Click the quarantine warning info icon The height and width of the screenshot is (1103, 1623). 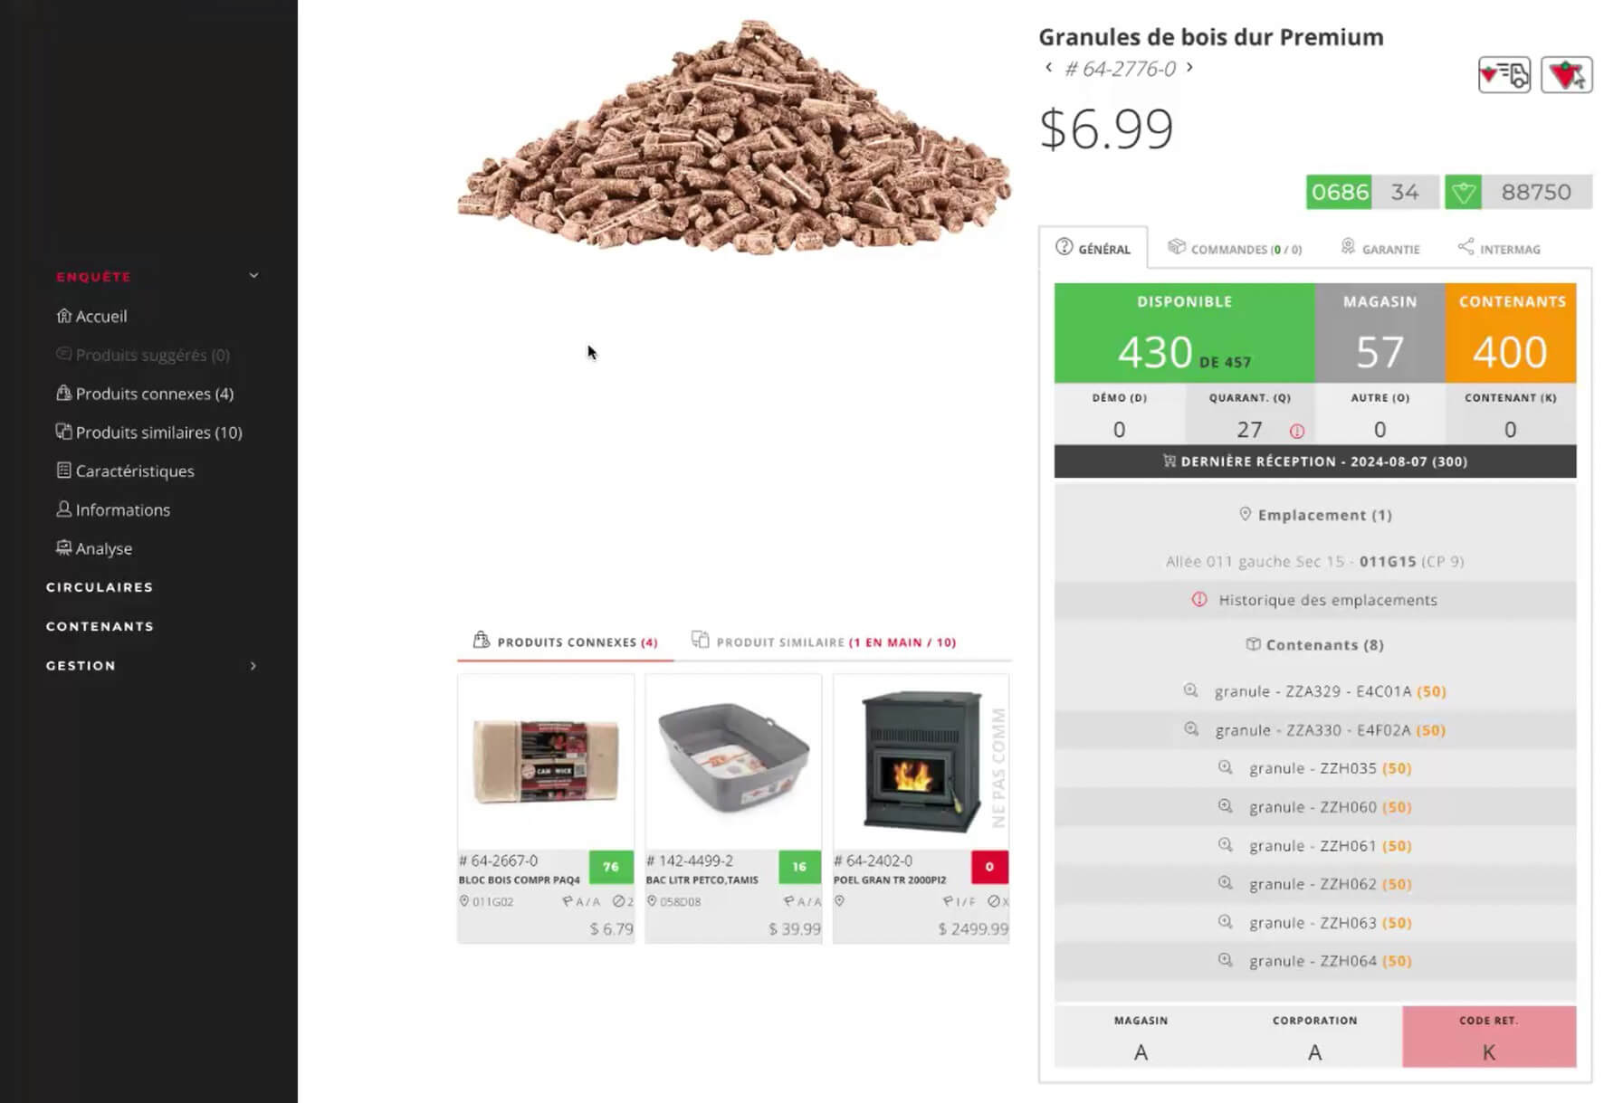pyautogui.click(x=1296, y=431)
